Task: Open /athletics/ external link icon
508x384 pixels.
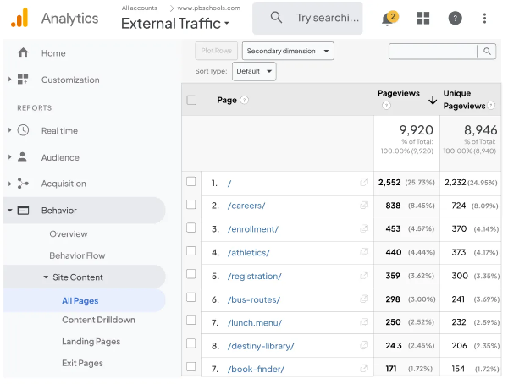Action: pos(364,252)
